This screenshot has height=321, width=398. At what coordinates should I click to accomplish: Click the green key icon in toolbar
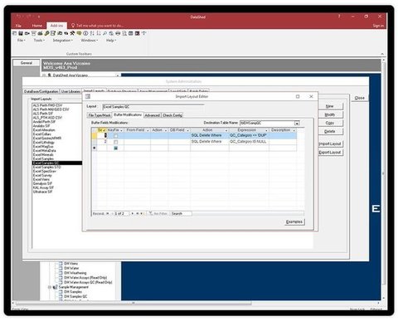[x=46, y=33]
